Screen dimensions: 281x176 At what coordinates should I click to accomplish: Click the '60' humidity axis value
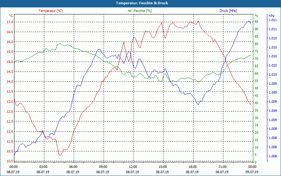pos(256,74)
